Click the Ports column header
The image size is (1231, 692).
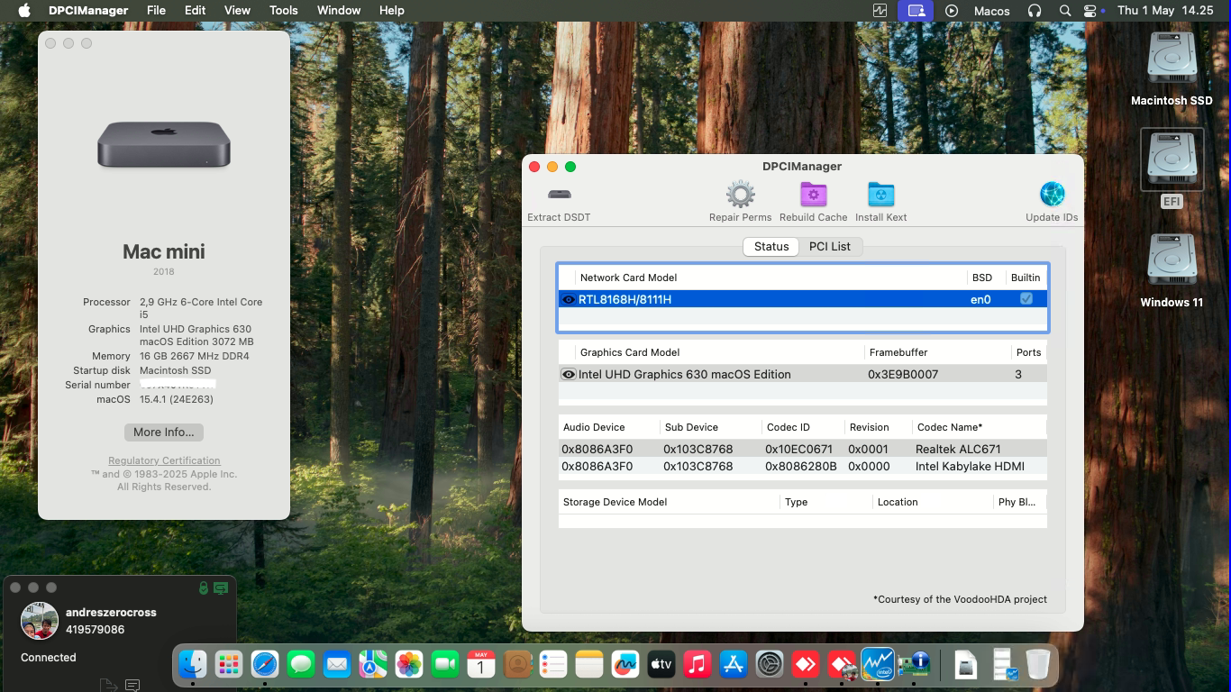[x=1028, y=351]
